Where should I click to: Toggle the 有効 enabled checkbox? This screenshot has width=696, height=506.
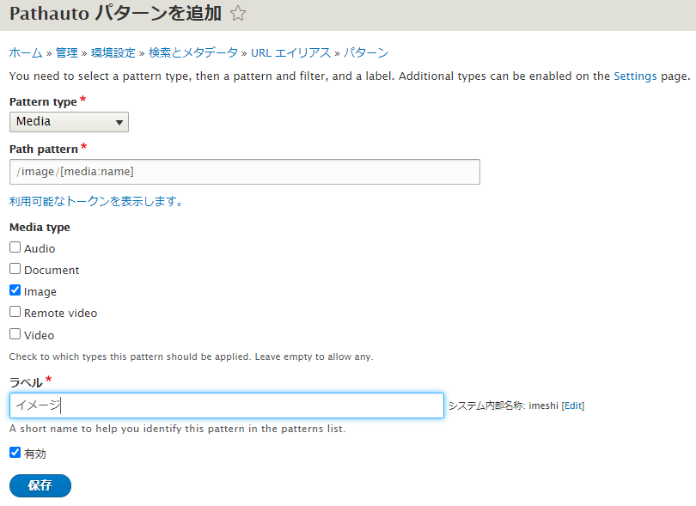pyautogui.click(x=15, y=453)
